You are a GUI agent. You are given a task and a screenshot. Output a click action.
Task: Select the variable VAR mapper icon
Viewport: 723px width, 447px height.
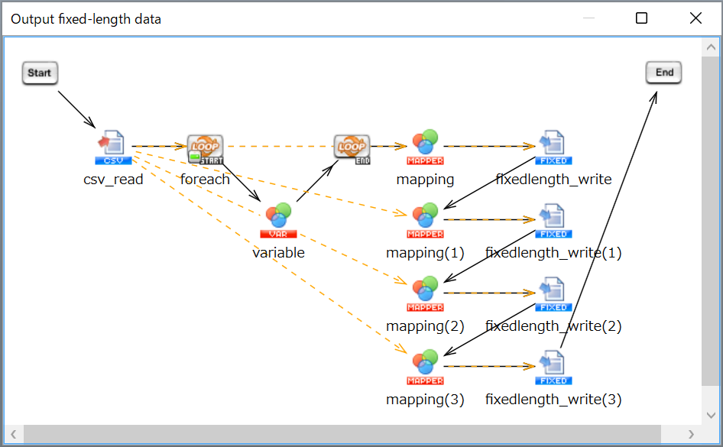[x=278, y=220]
